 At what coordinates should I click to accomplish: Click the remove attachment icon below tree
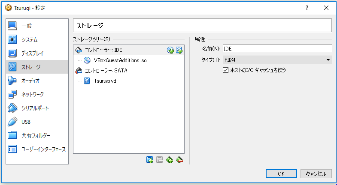(x=179, y=160)
